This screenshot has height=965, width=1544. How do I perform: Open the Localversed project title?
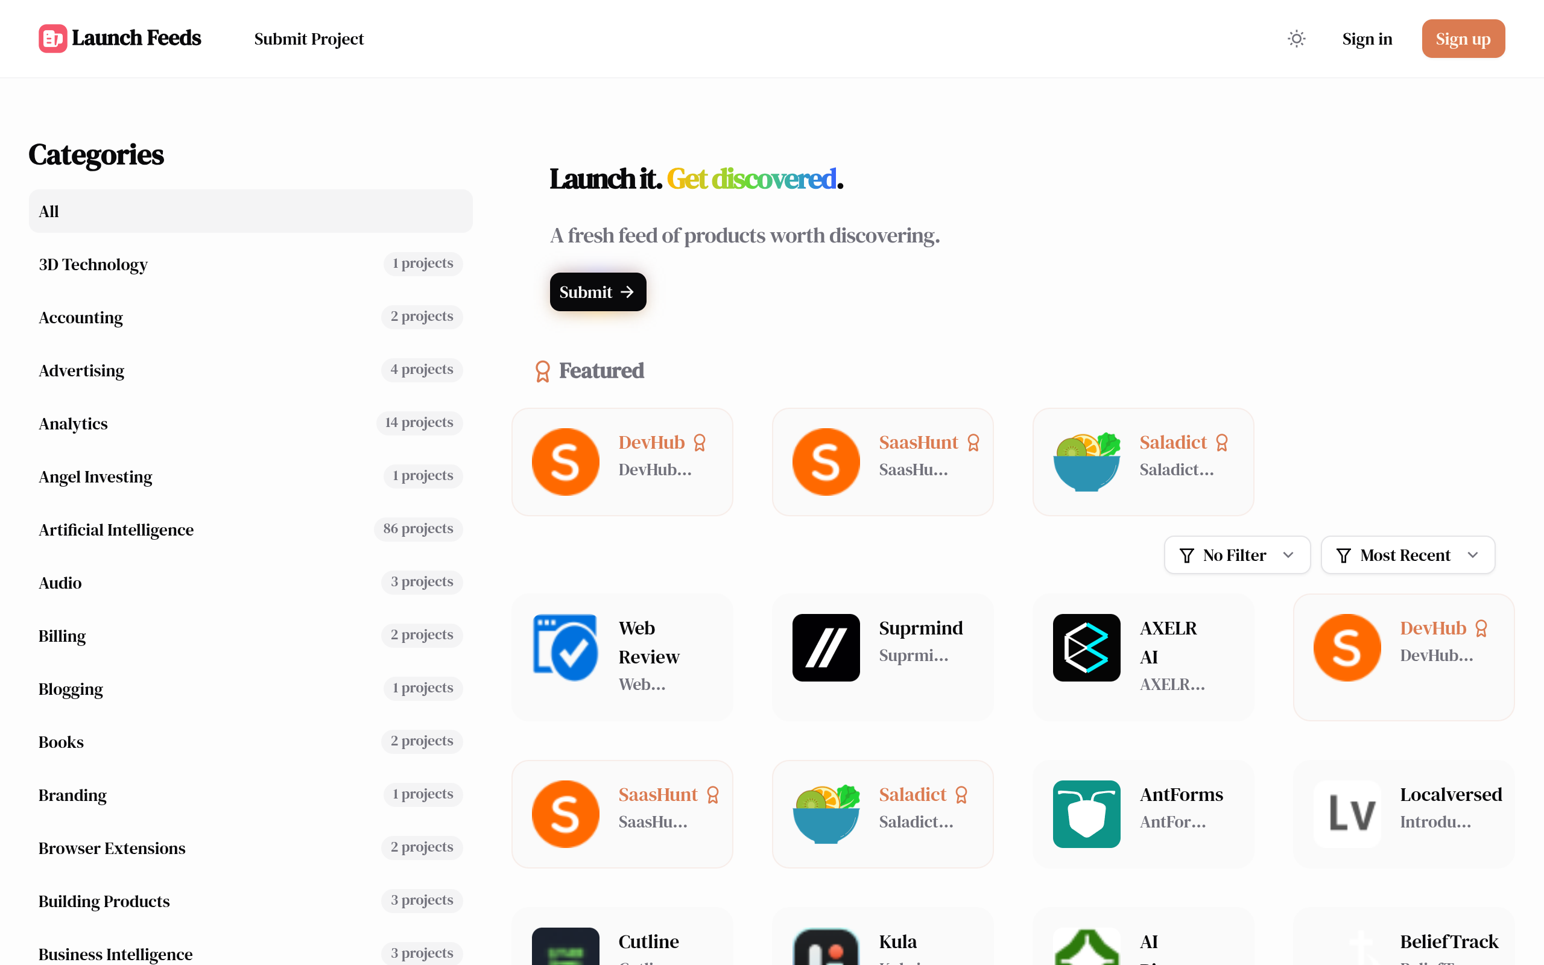[x=1451, y=794]
